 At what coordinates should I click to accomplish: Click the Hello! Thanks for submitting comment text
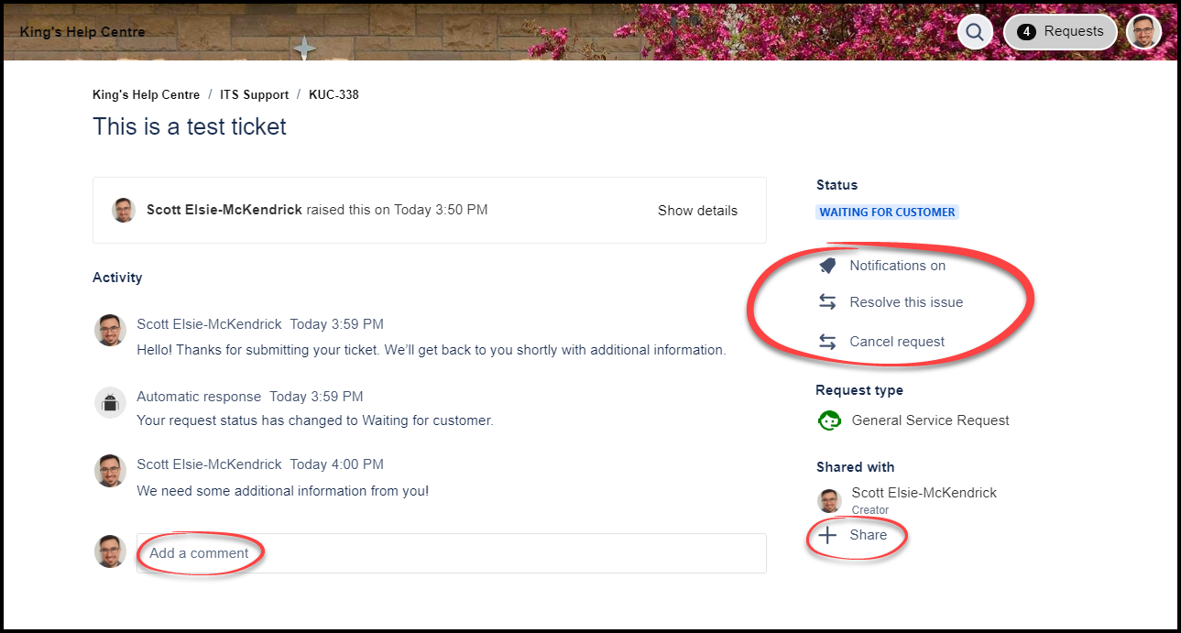click(x=431, y=350)
